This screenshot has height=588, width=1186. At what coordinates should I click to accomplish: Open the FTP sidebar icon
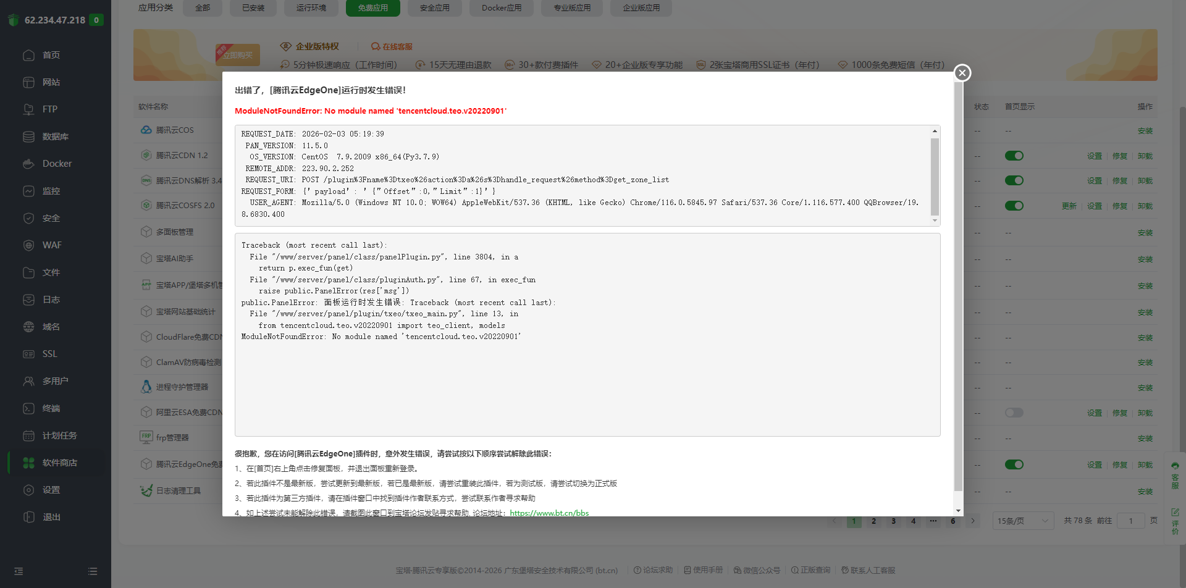(28, 109)
